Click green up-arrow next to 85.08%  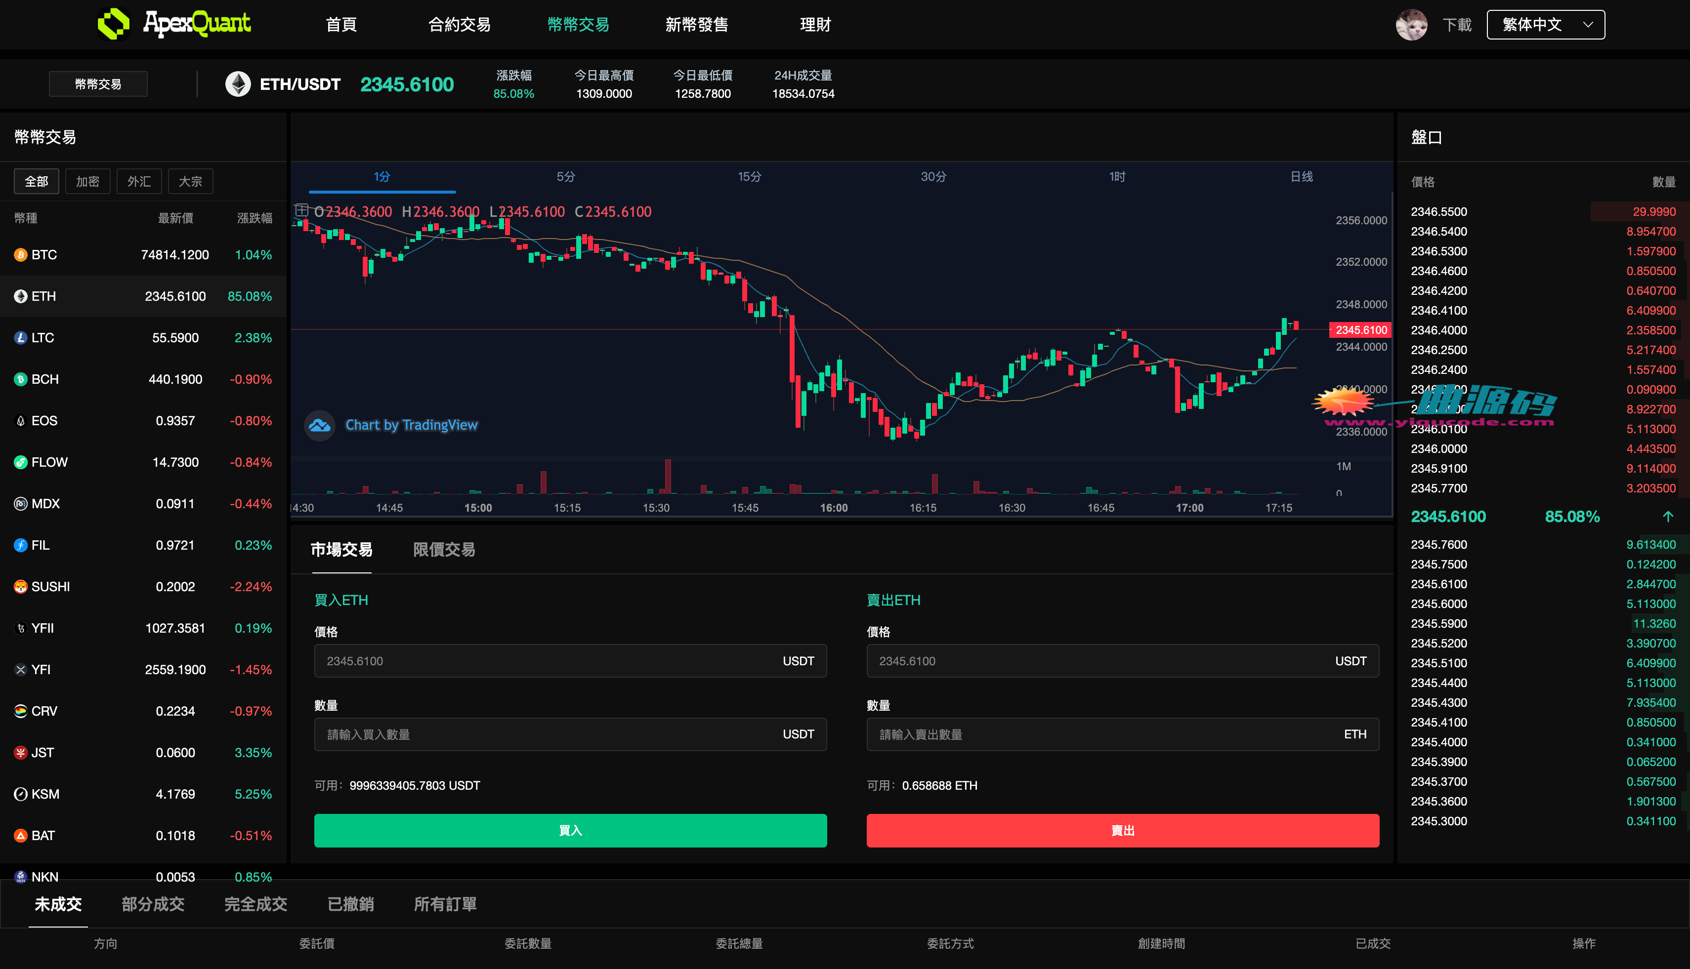(x=1667, y=517)
